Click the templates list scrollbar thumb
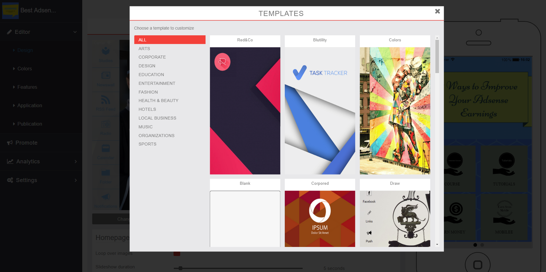 437,56
